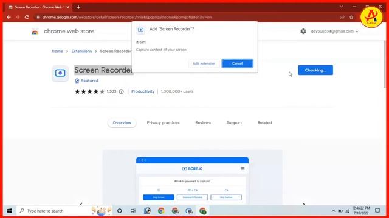The height and width of the screenshot is (218, 389).
Task: Select the Screen Recorder - Chrome Web Store tab
Action: click(x=38, y=7)
